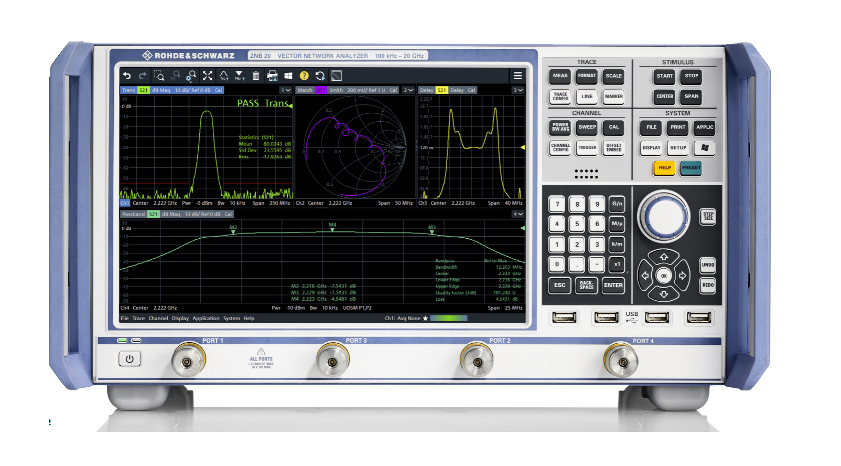This screenshot has height=466, width=841.
Task: Click the 1:1 zoom reset icon
Action: point(175,76)
